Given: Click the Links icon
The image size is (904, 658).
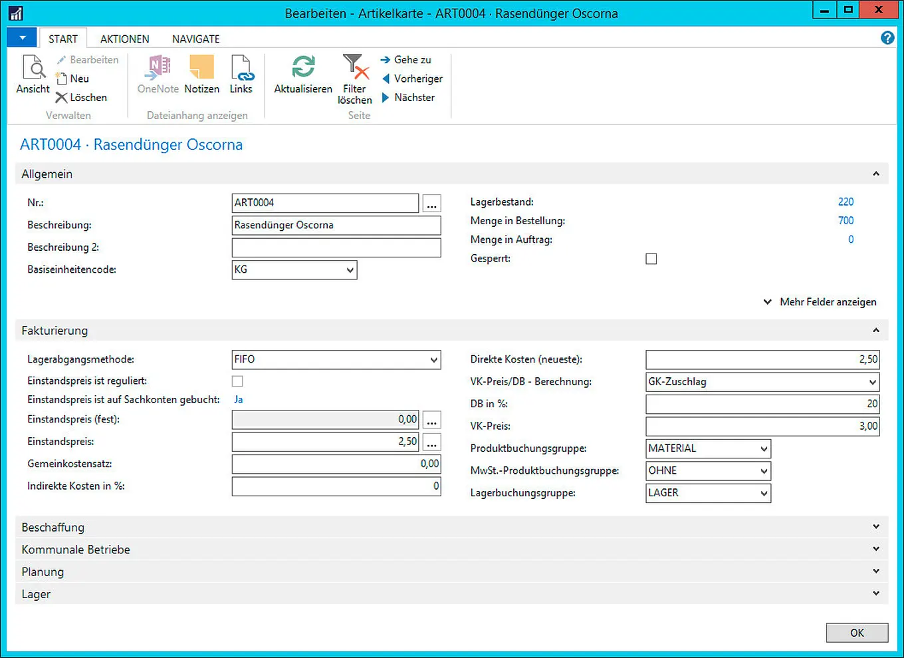Looking at the screenshot, I should tap(241, 69).
